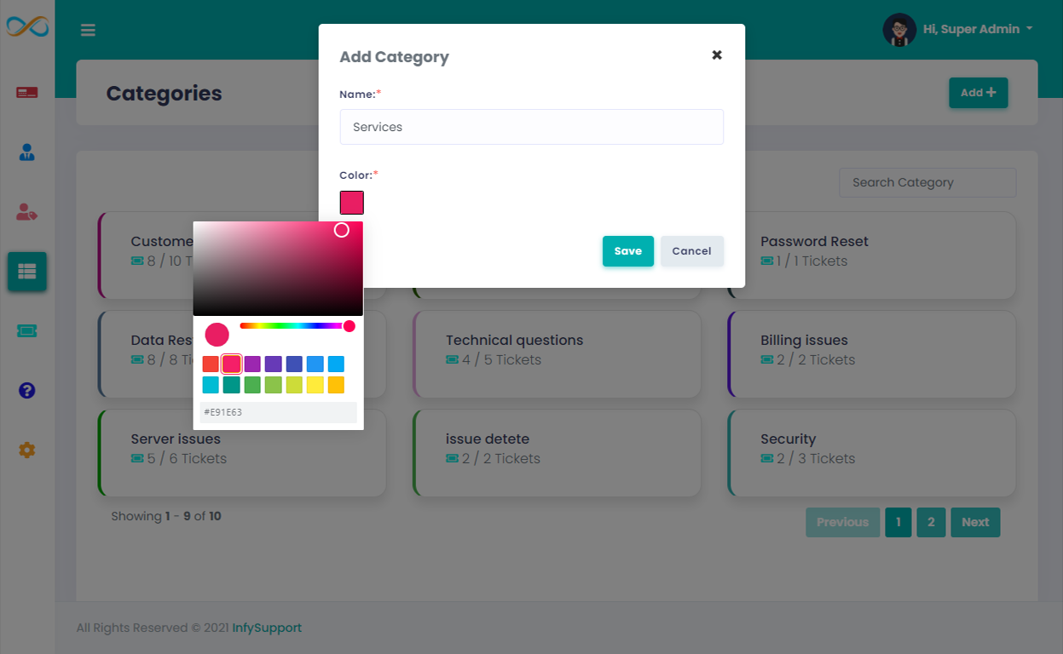Image resolution: width=1063 pixels, height=654 pixels.
Task: Toggle the hamburger sidebar menu
Action: click(x=88, y=31)
